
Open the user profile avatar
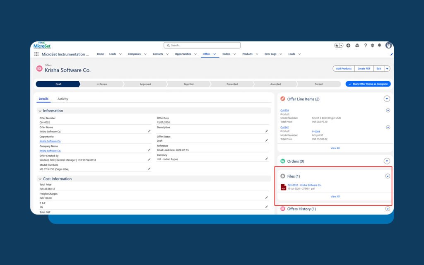tap(388, 46)
